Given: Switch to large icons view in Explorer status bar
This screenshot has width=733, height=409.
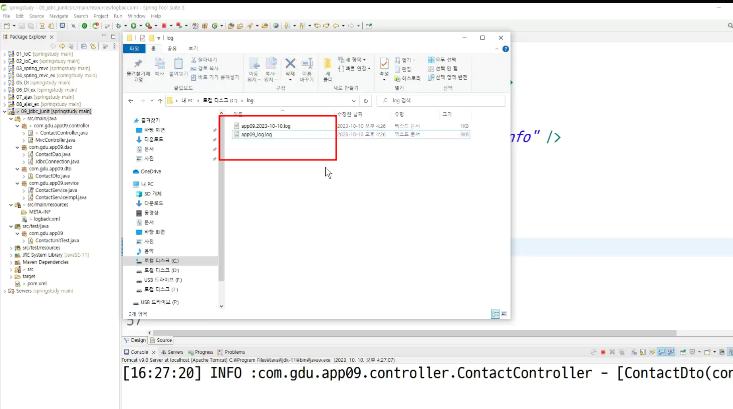Looking at the screenshot, I should [x=504, y=314].
